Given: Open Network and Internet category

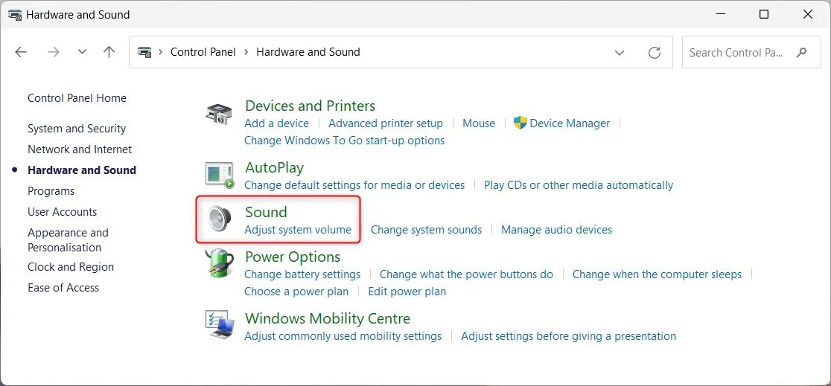Looking at the screenshot, I should (80, 149).
